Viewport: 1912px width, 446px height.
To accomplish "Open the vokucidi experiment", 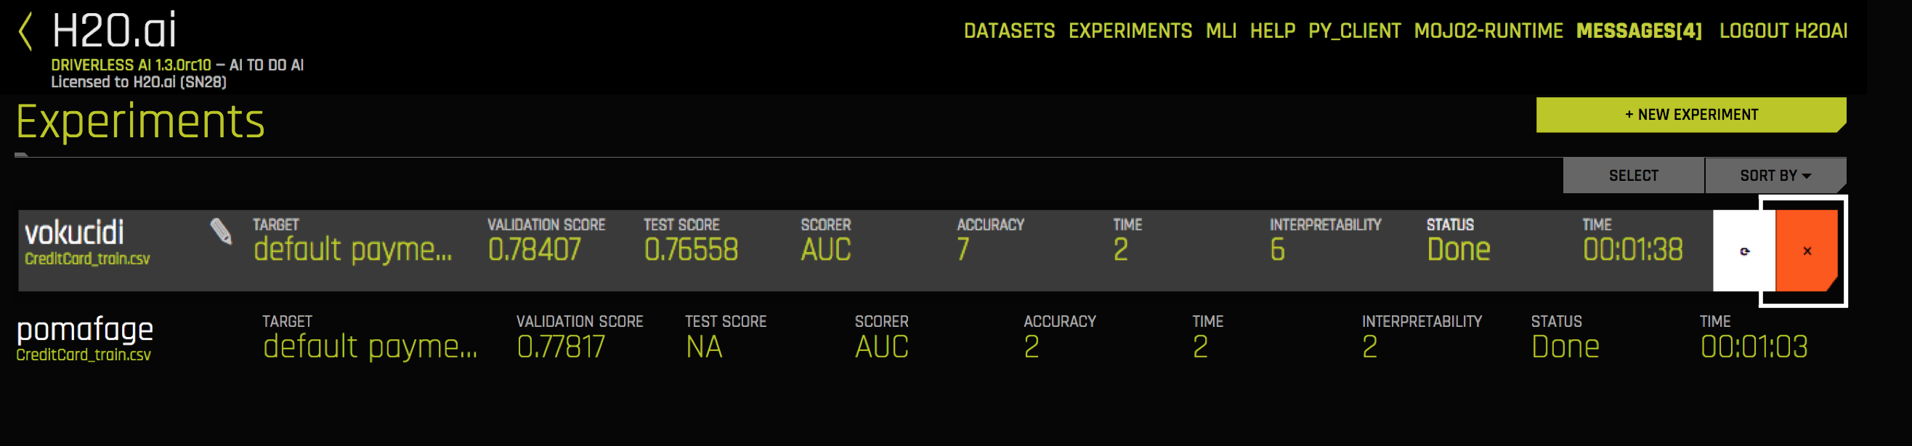I will (x=74, y=233).
